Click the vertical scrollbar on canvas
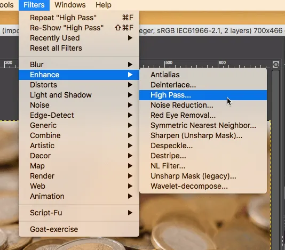This screenshot has height=250, width=285. (x=275, y=160)
